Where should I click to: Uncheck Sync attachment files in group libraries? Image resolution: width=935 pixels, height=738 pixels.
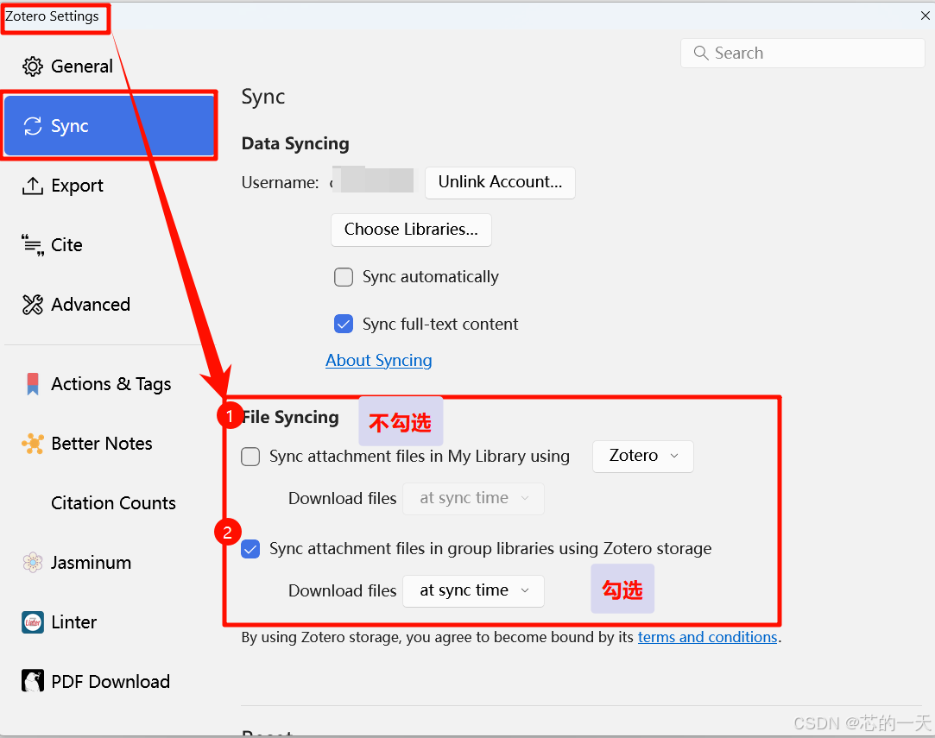[x=250, y=549]
